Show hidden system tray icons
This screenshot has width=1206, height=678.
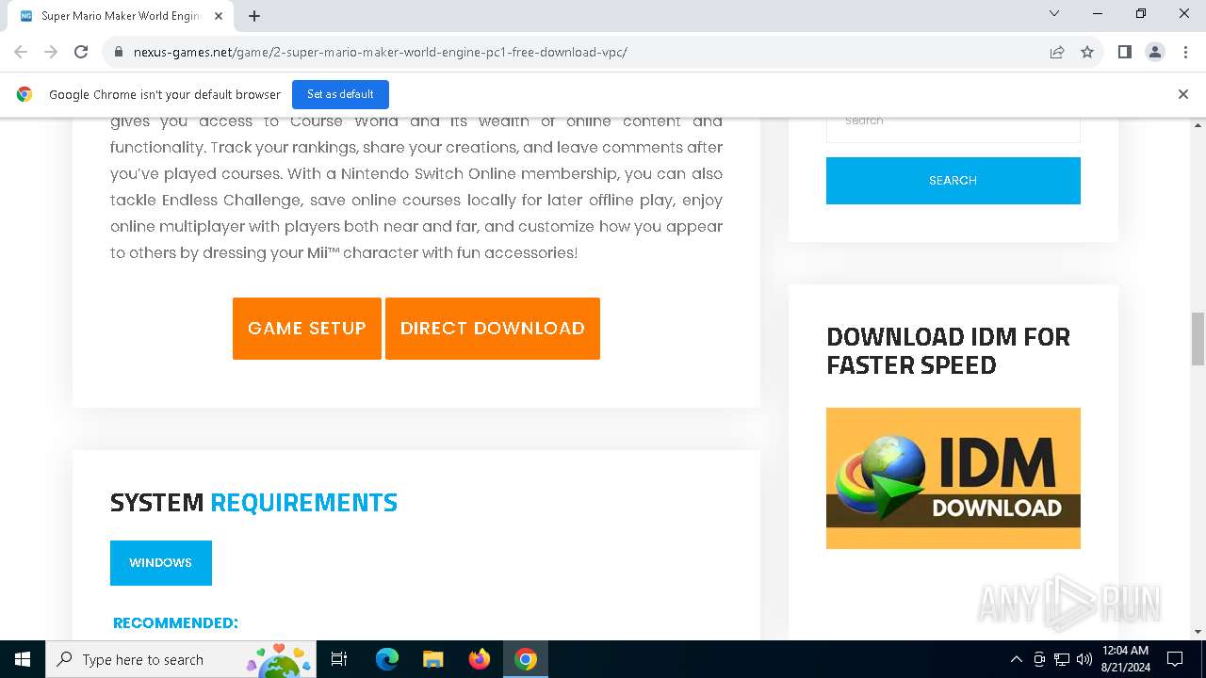[x=1016, y=659]
